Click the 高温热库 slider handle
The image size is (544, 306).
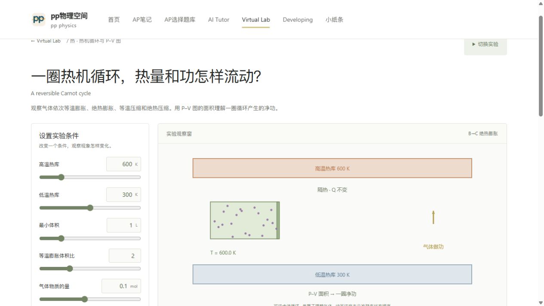pyautogui.click(x=61, y=177)
